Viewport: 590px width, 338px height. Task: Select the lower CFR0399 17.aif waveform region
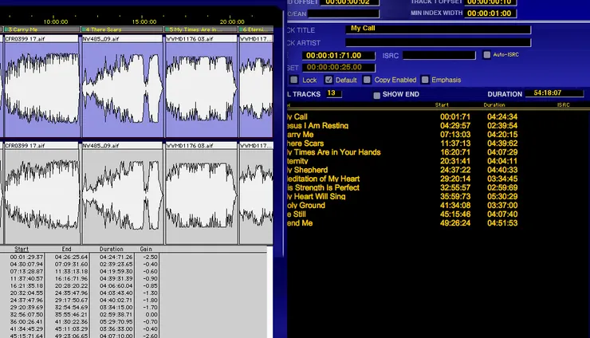tap(41, 195)
